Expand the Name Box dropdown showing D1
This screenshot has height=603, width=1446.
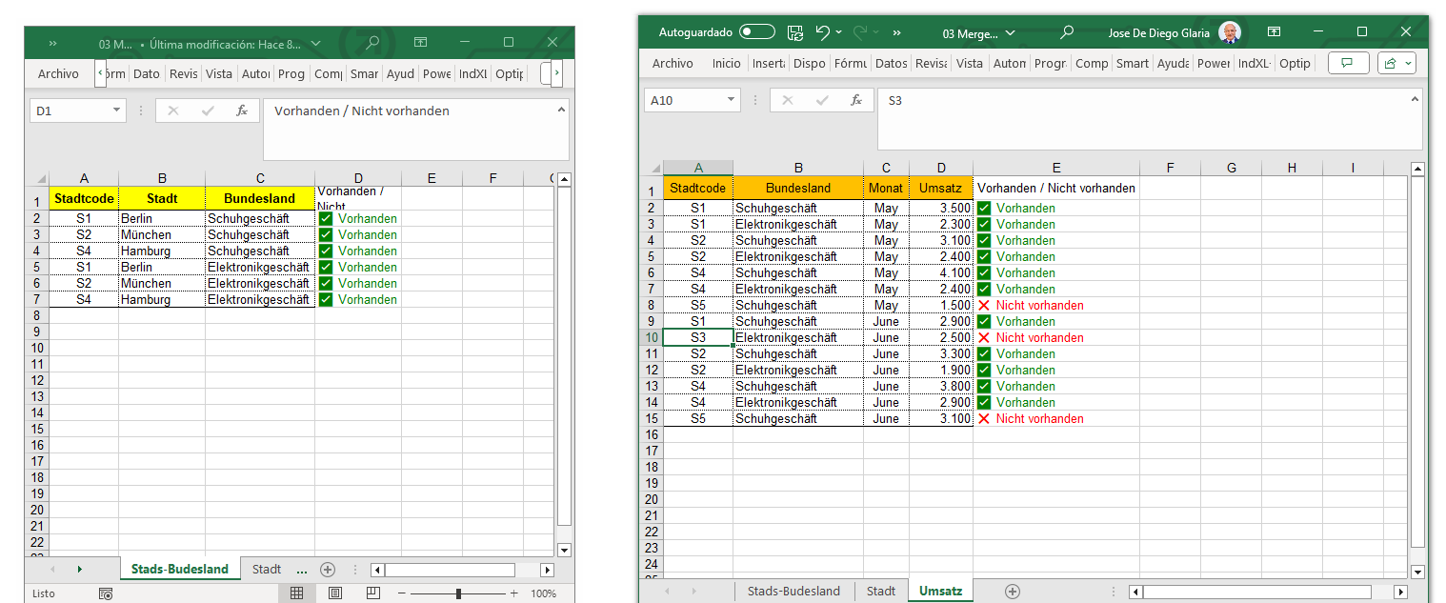tap(117, 111)
